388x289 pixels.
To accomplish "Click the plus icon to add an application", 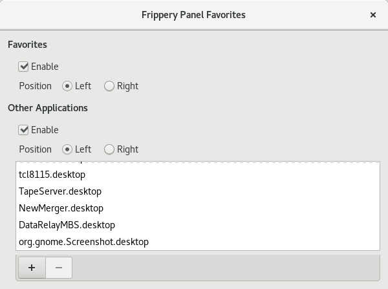I will click(32, 268).
